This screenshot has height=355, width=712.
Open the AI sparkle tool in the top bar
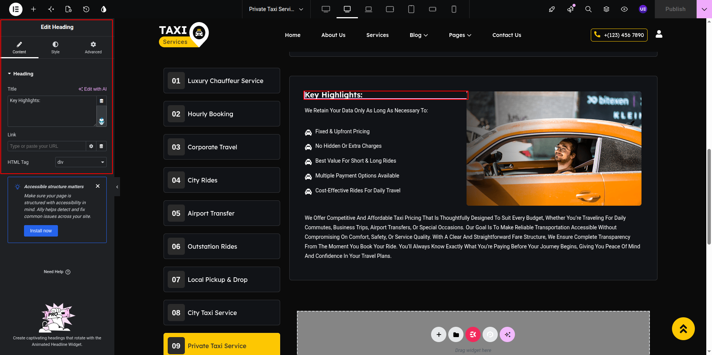point(51,9)
